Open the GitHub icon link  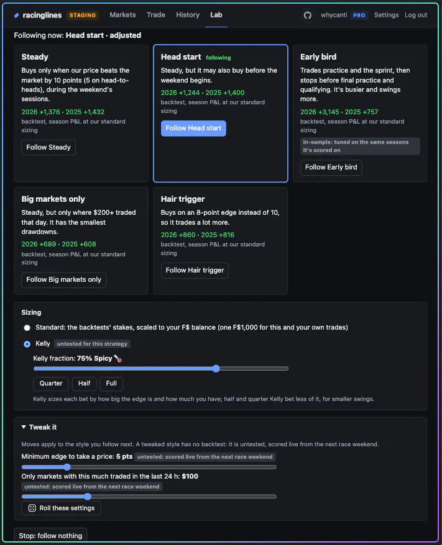click(307, 16)
